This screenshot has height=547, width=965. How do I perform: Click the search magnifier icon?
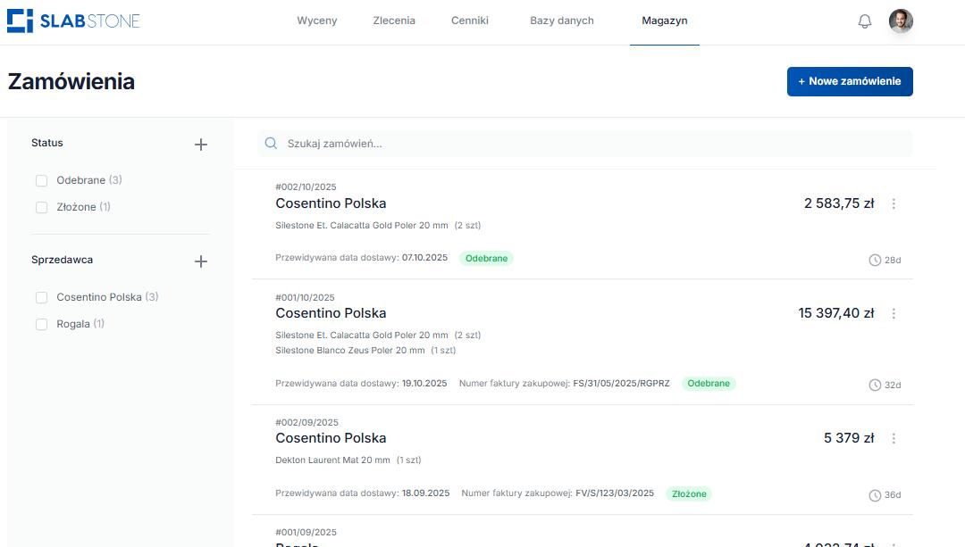click(272, 144)
